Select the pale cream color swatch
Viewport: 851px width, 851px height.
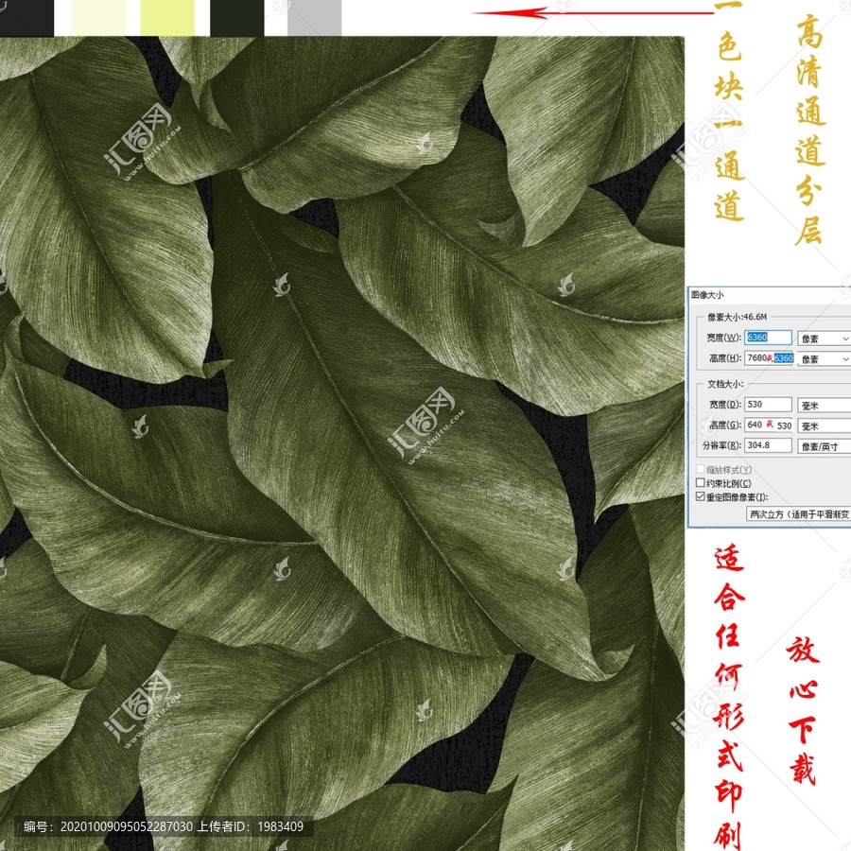(98, 17)
